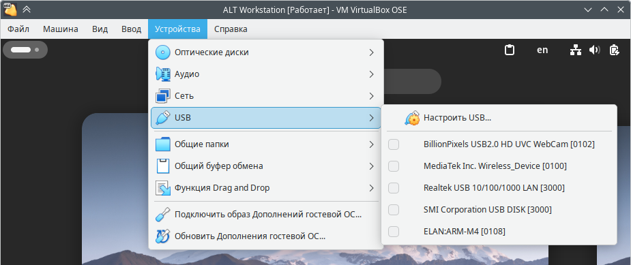The image size is (631, 265).
Task: Click the double-chevron keep-above icon in title bar
Action: (27, 10)
